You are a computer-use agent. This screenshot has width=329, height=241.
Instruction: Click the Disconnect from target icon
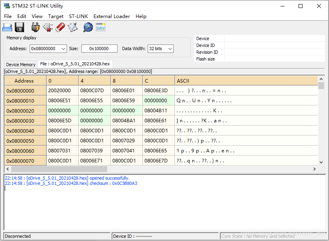point(48,28)
